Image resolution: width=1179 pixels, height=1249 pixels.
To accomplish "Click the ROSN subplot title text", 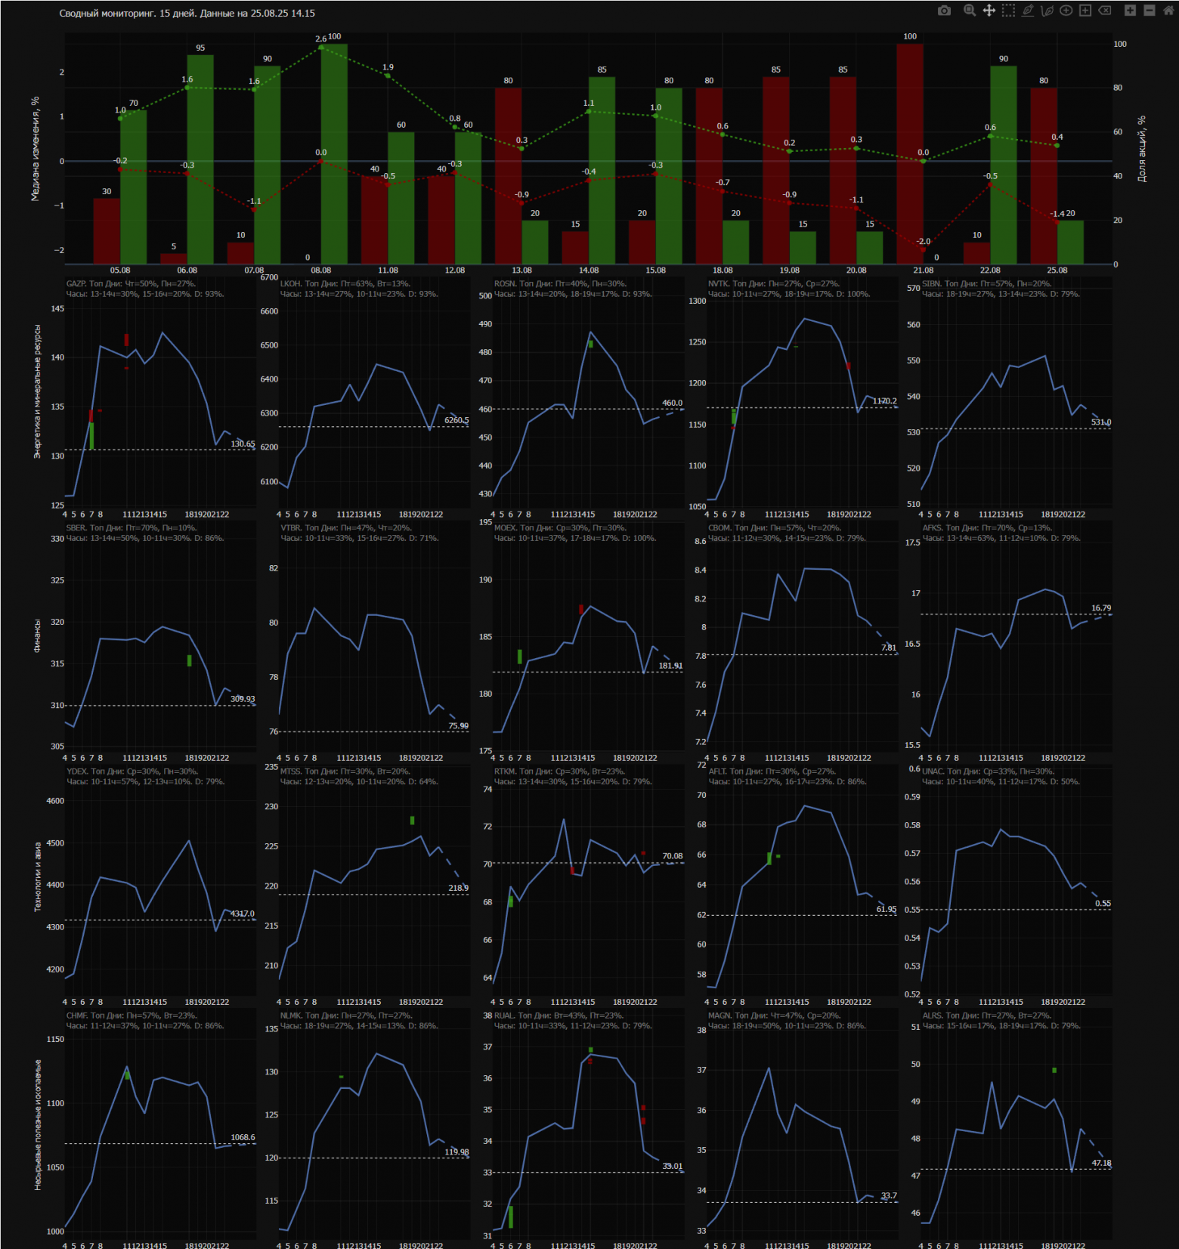I will pyautogui.click(x=573, y=289).
